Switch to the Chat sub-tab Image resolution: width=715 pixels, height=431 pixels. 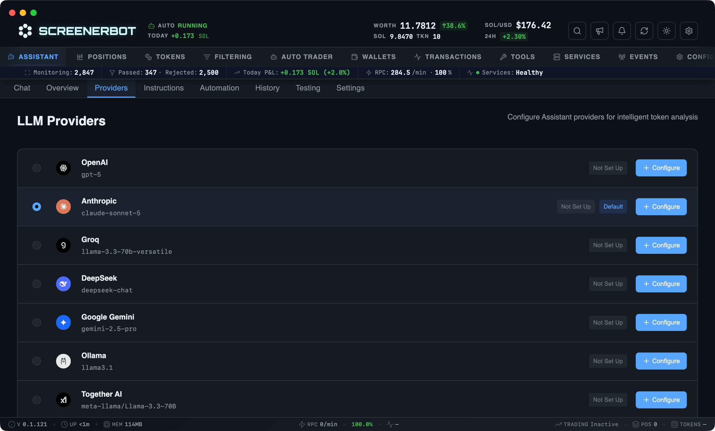[x=22, y=88]
